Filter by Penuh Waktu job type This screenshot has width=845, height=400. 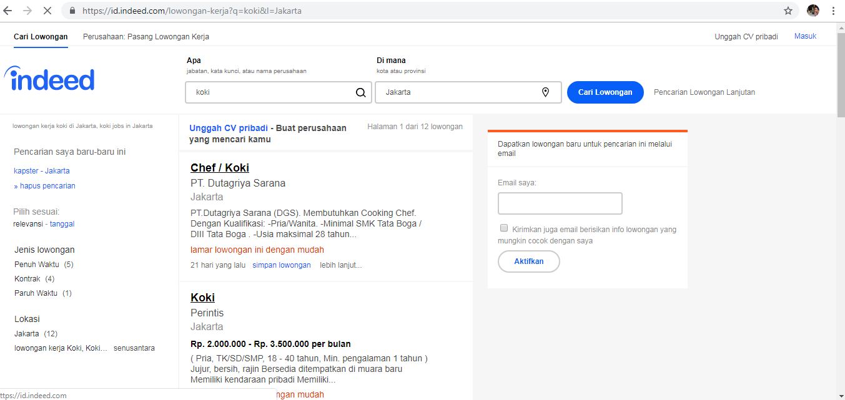(37, 265)
